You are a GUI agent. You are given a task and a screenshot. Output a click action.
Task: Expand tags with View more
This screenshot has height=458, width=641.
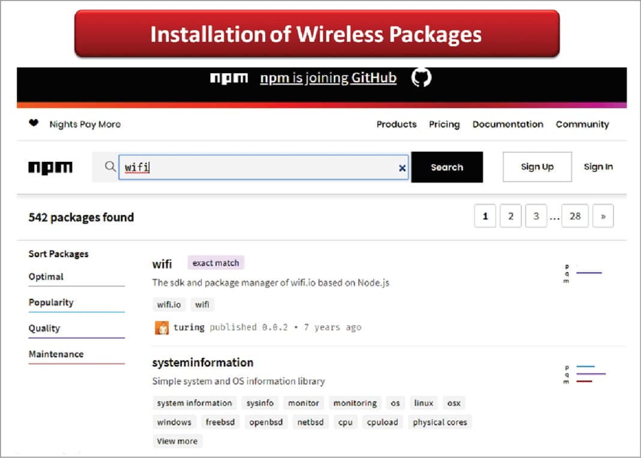pos(177,441)
